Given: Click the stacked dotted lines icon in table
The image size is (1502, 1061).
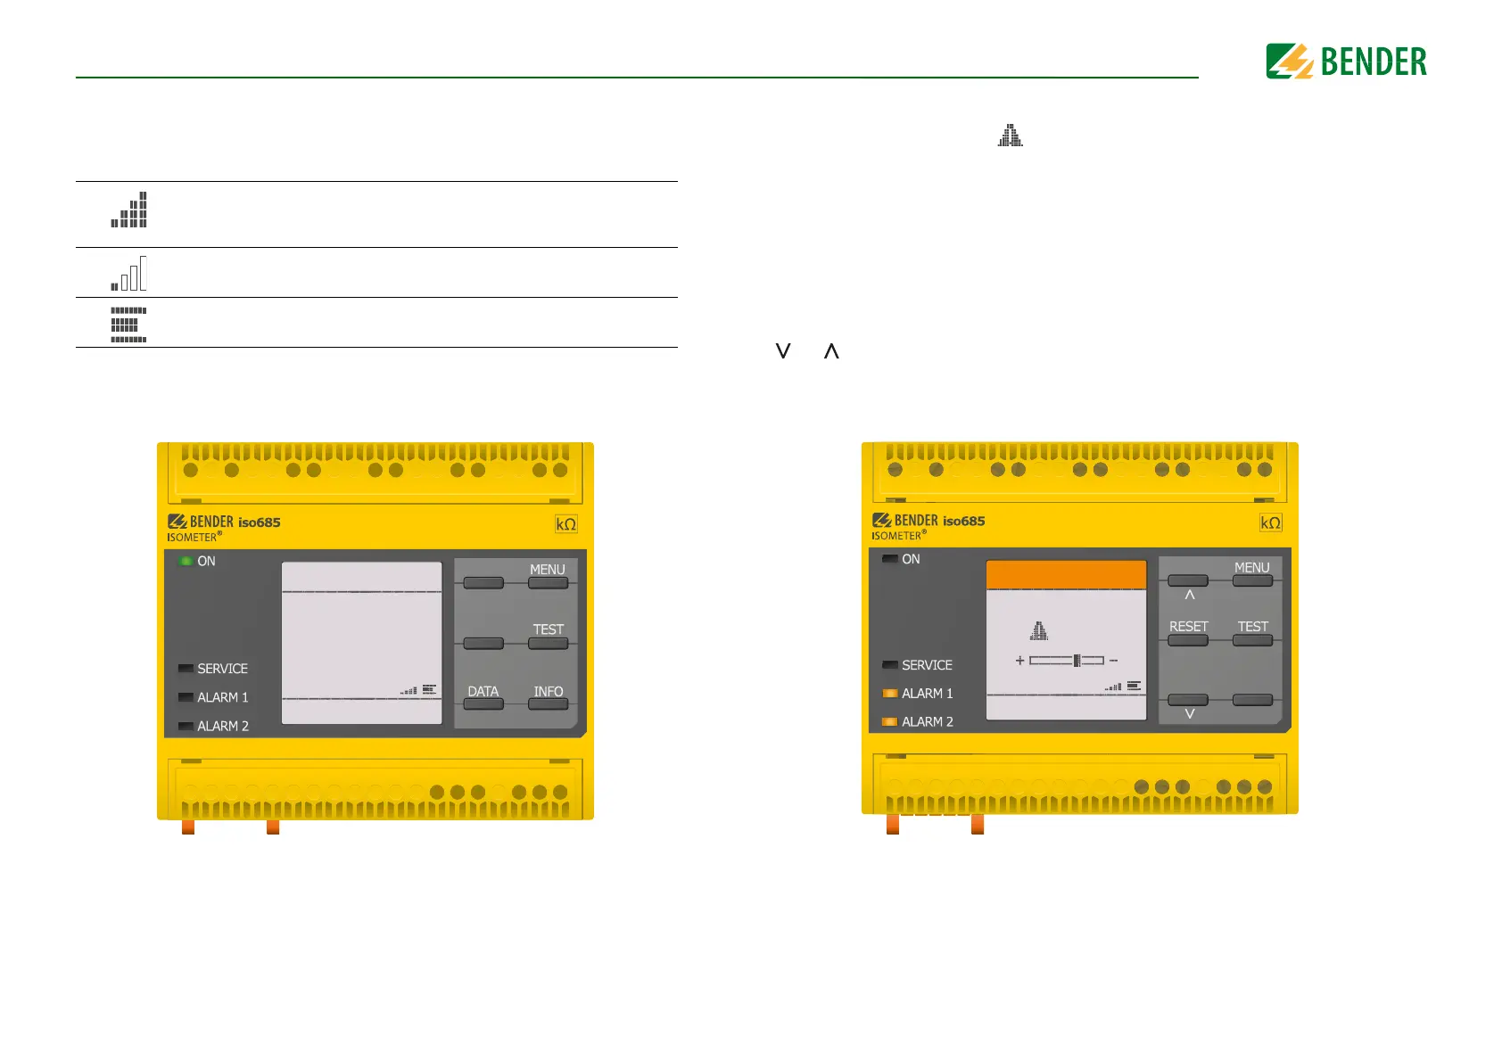Looking at the screenshot, I should coord(128,325).
